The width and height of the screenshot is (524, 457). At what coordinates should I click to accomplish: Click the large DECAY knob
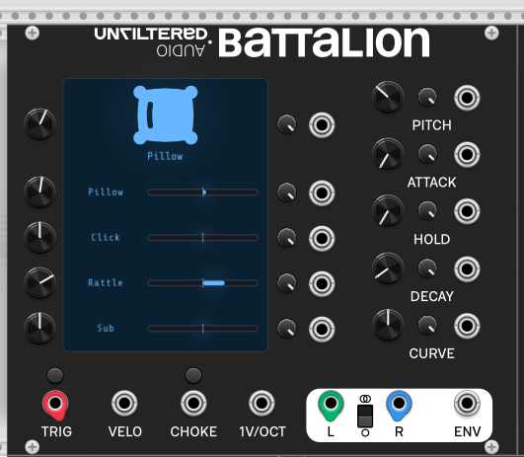click(x=388, y=268)
